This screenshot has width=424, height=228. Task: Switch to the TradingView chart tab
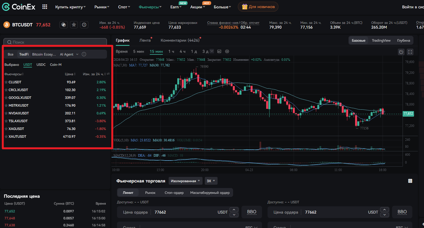point(381,40)
